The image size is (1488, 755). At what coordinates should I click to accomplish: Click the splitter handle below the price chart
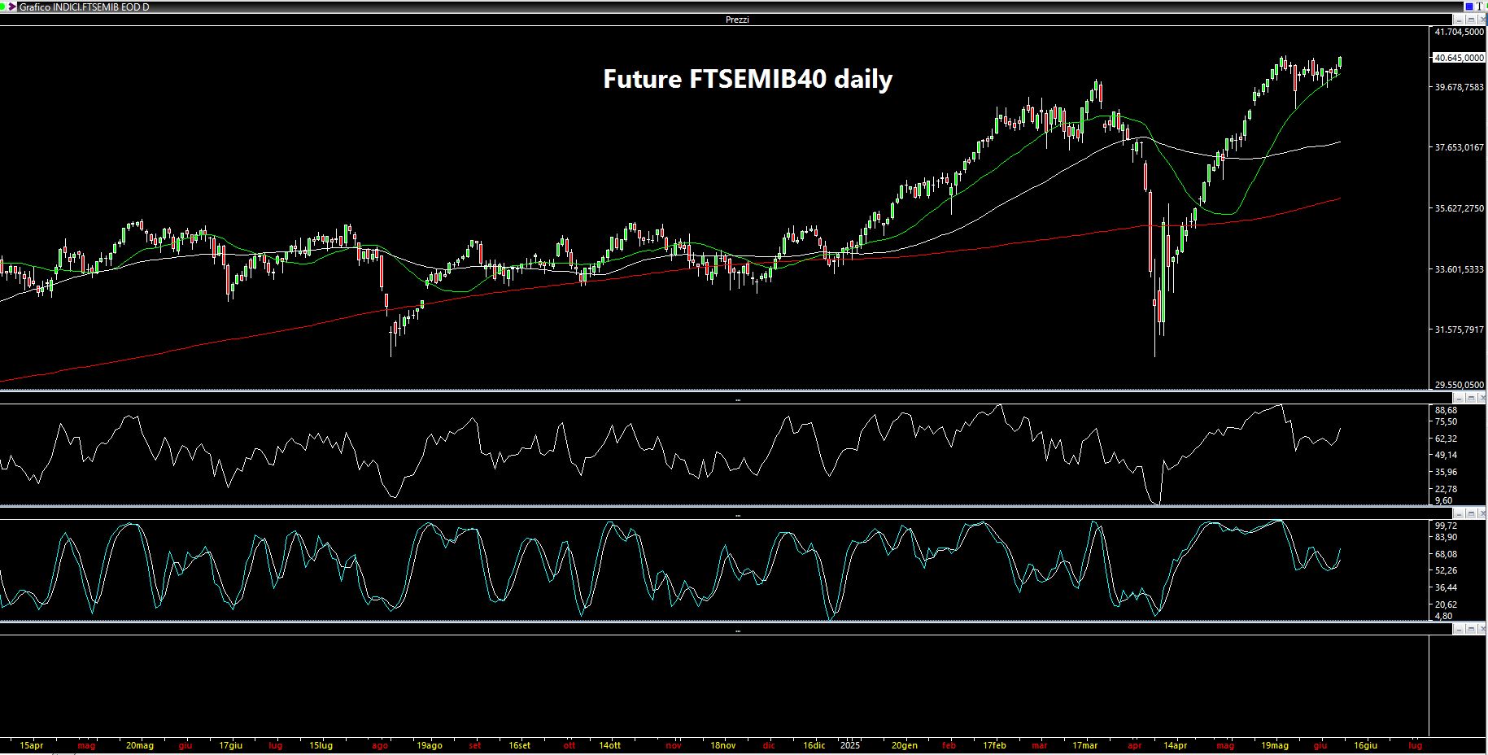(738, 400)
